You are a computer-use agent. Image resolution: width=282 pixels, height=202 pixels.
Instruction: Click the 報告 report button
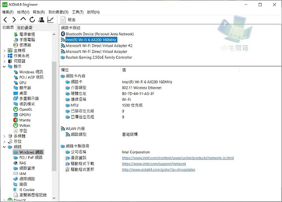(x=68, y=20)
